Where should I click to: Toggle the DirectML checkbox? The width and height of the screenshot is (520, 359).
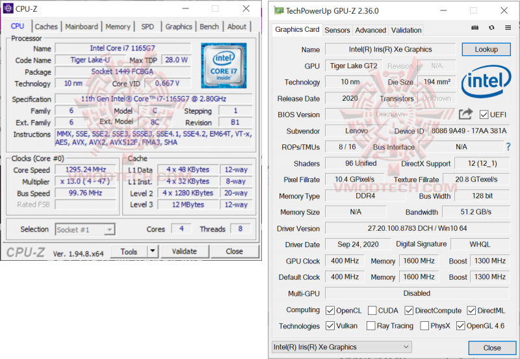pos(471,311)
